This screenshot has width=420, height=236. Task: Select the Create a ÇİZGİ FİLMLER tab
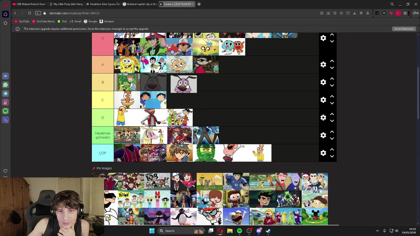coord(177,4)
